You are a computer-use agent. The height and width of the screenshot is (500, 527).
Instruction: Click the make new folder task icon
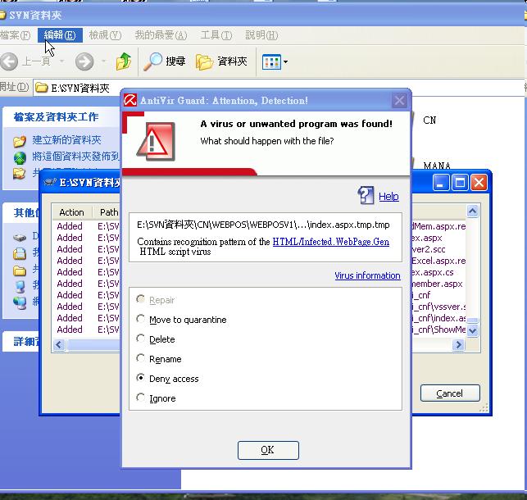click(x=20, y=141)
